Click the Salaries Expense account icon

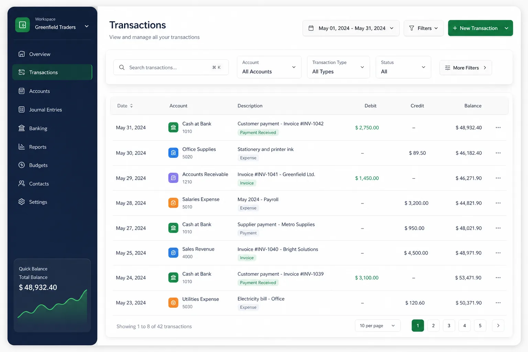click(173, 203)
